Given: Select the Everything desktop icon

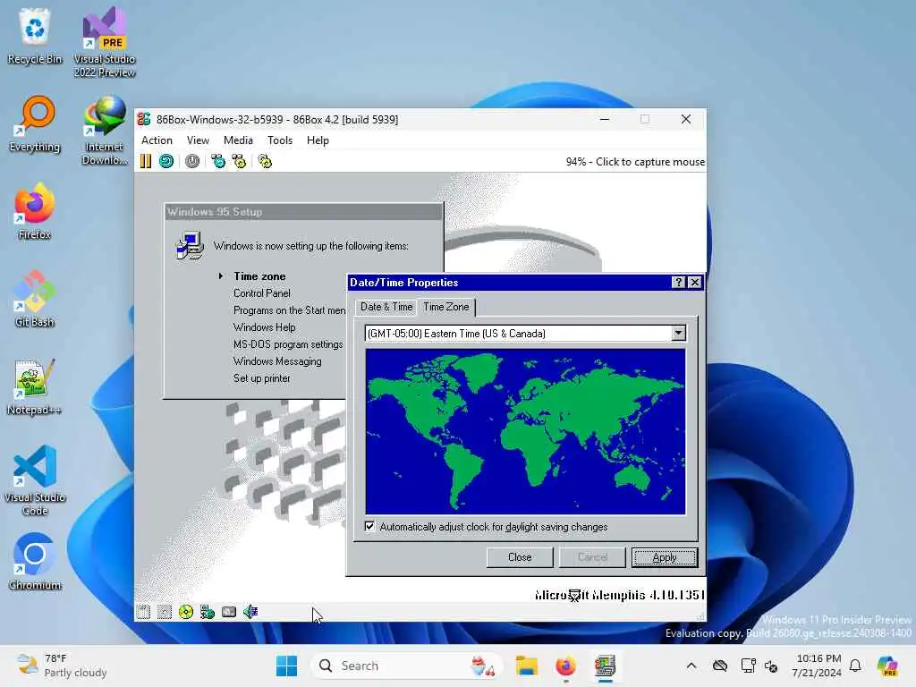Looking at the screenshot, I should tap(35, 123).
